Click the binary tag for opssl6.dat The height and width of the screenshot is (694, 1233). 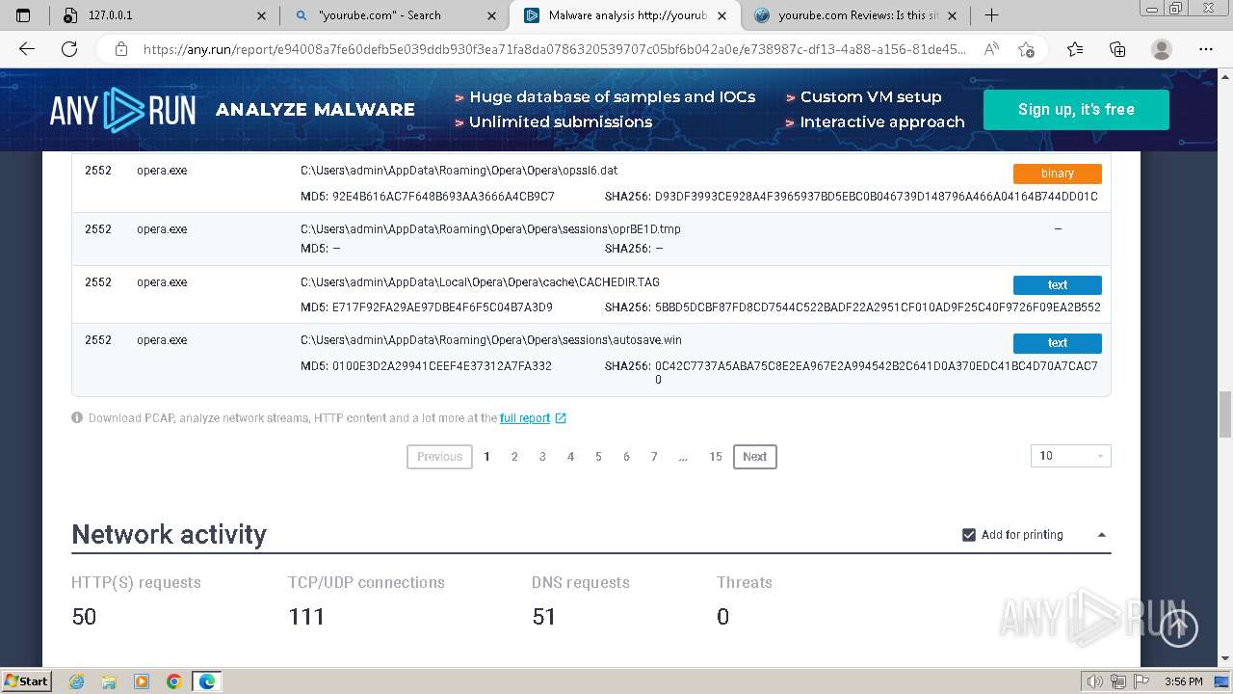coord(1057,173)
